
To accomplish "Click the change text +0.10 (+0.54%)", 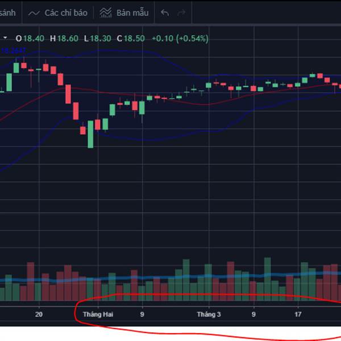I will tap(180, 39).
